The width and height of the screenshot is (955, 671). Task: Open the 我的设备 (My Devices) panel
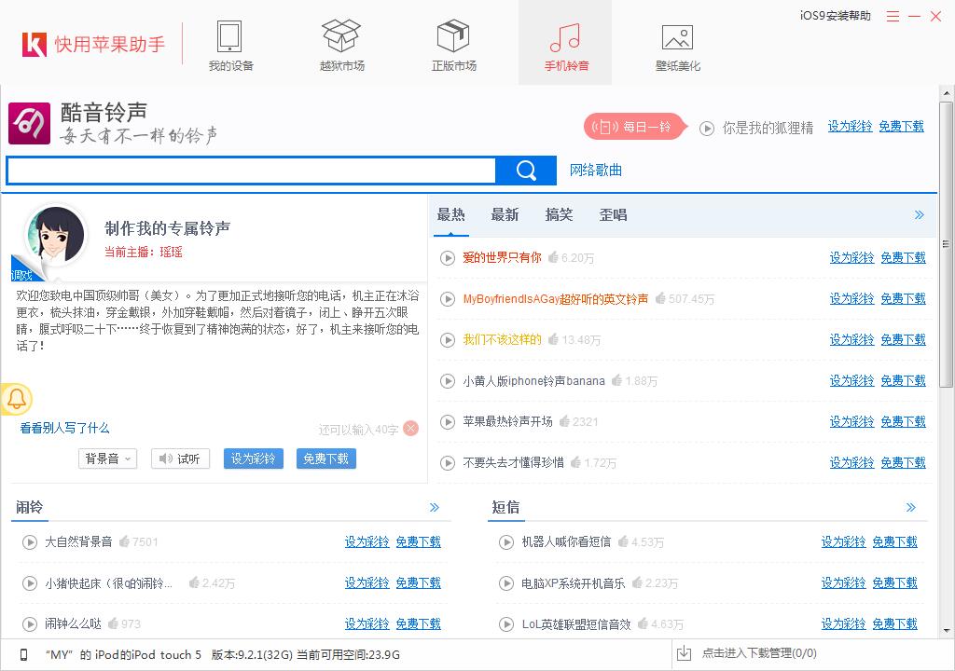pyautogui.click(x=228, y=42)
